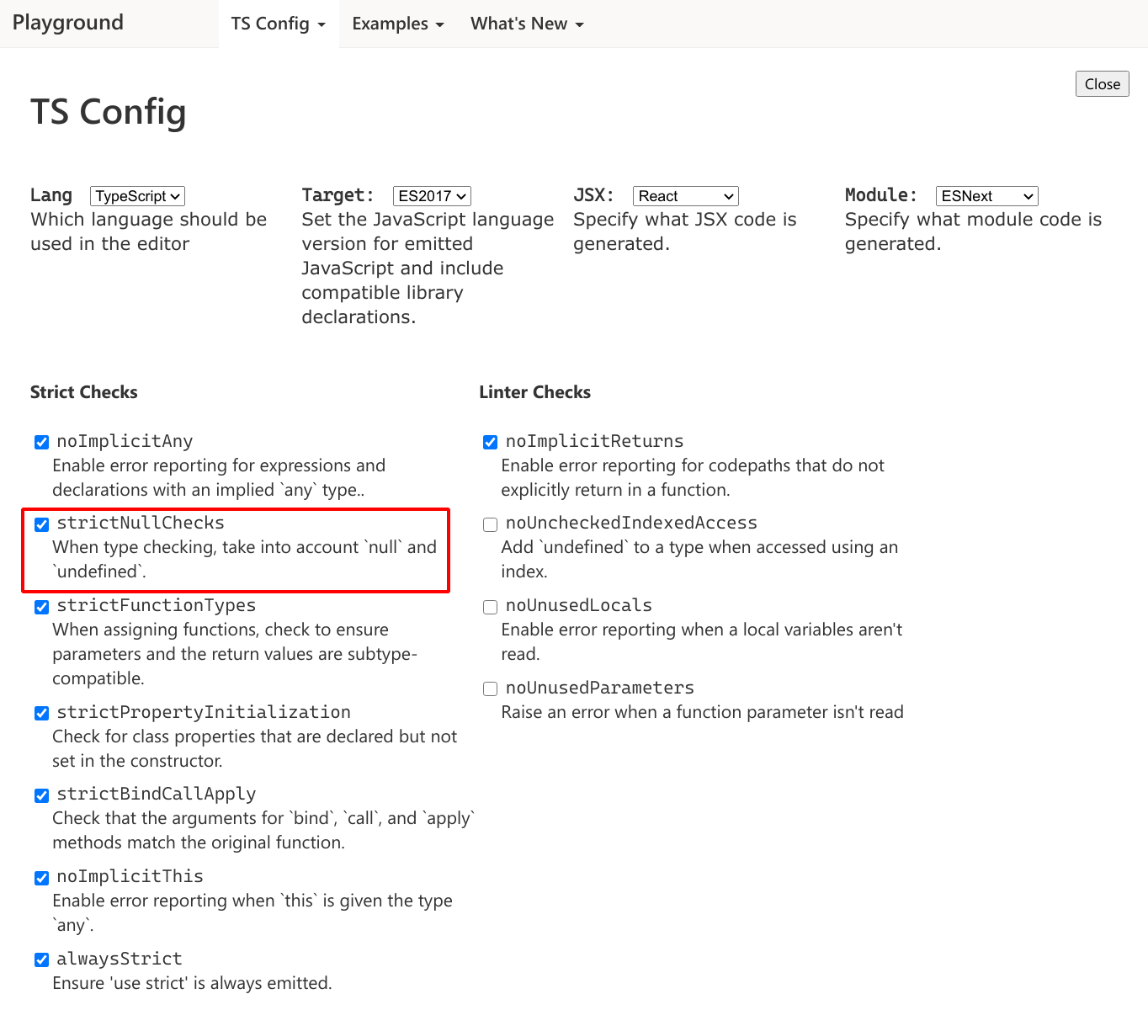1148x1010 pixels.
Task: Click the strictNullChecks label text
Action: [141, 523]
